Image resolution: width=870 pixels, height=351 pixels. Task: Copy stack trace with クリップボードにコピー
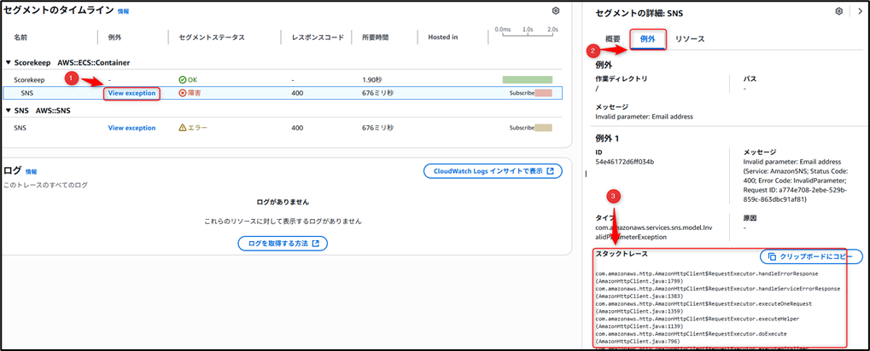(x=810, y=256)
